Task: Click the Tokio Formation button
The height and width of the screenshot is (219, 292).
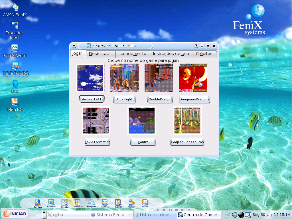Action: tap(98, 142)
